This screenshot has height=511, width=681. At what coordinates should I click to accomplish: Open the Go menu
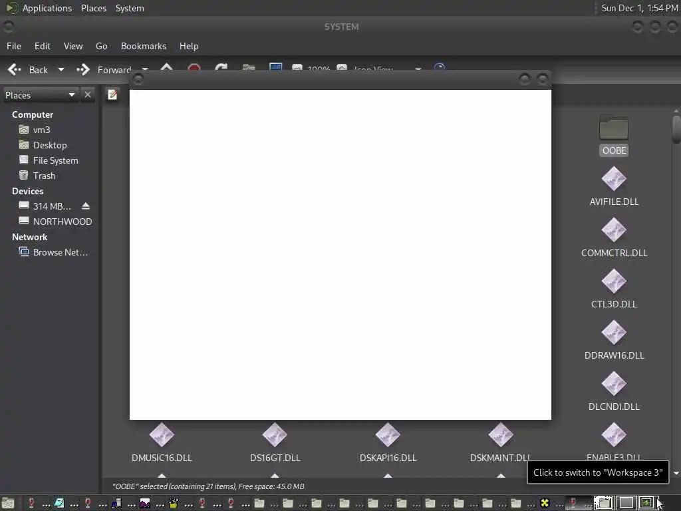point(101,46)
